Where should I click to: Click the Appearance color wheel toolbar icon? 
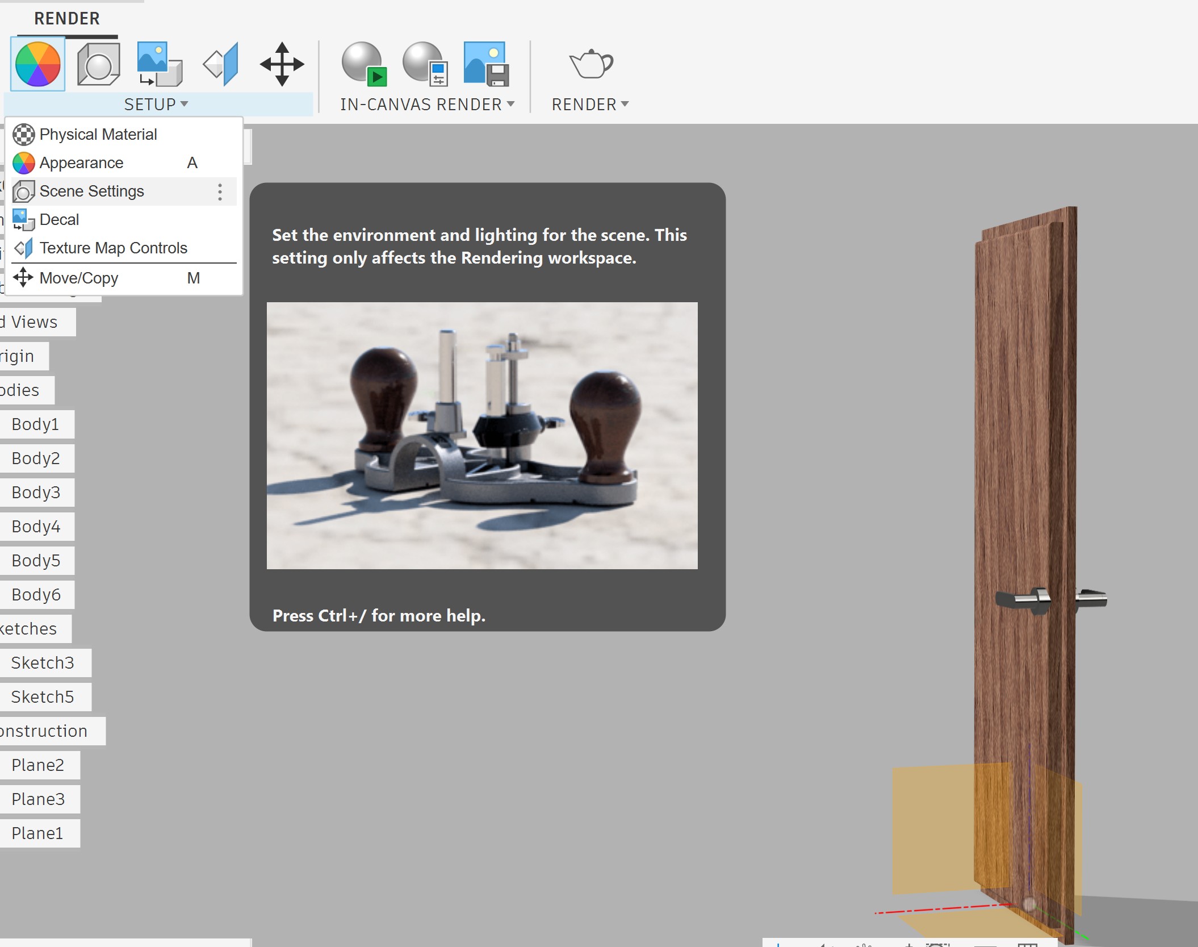click(x=37, y=64)
